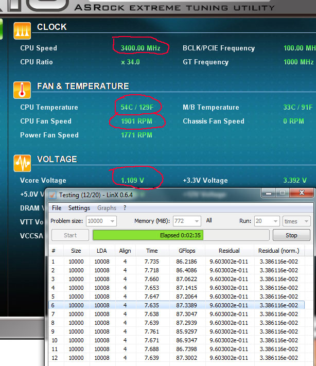Image resolution: width=316 pixels, height=366 pixels.
Task: Sort by the # column header
Action: (56, 251)
